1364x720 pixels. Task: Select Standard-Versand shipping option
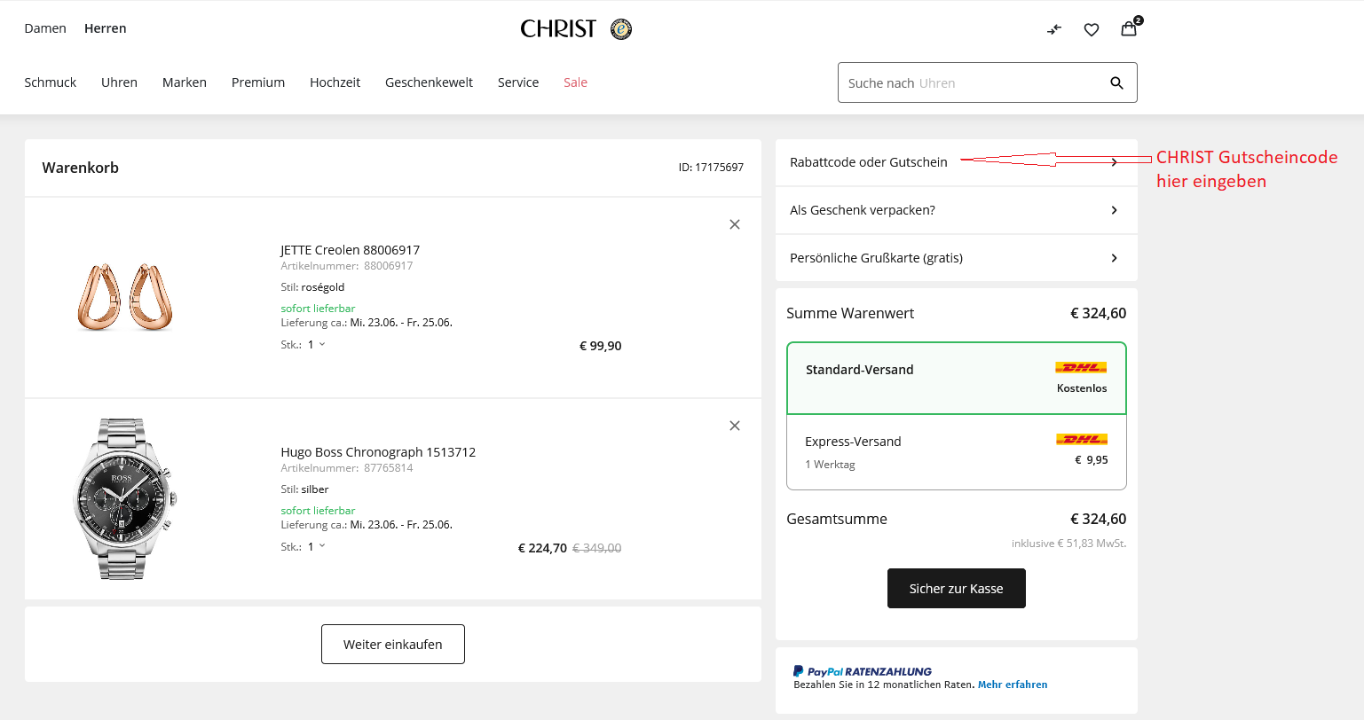pos(956,378)
